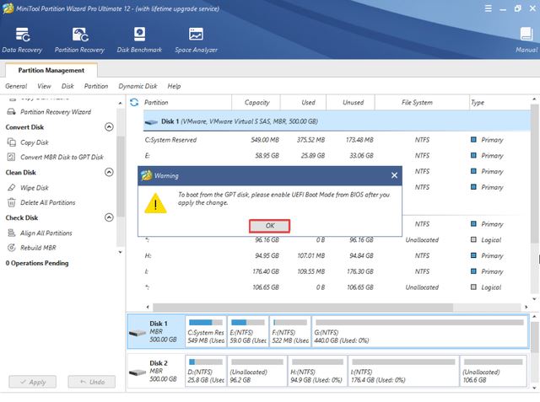
Task: Open the Dynamic Disk menu
Action: [x=138, y=86]
